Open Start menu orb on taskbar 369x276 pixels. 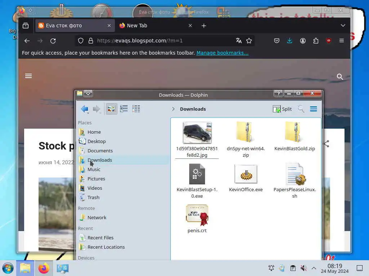[x=8, y=268]
